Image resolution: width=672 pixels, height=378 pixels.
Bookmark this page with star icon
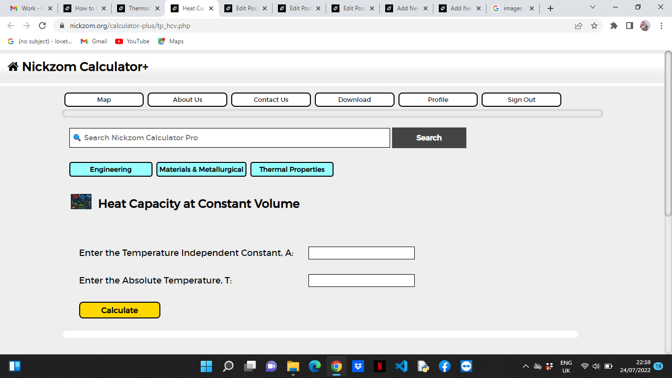[594, 26]
